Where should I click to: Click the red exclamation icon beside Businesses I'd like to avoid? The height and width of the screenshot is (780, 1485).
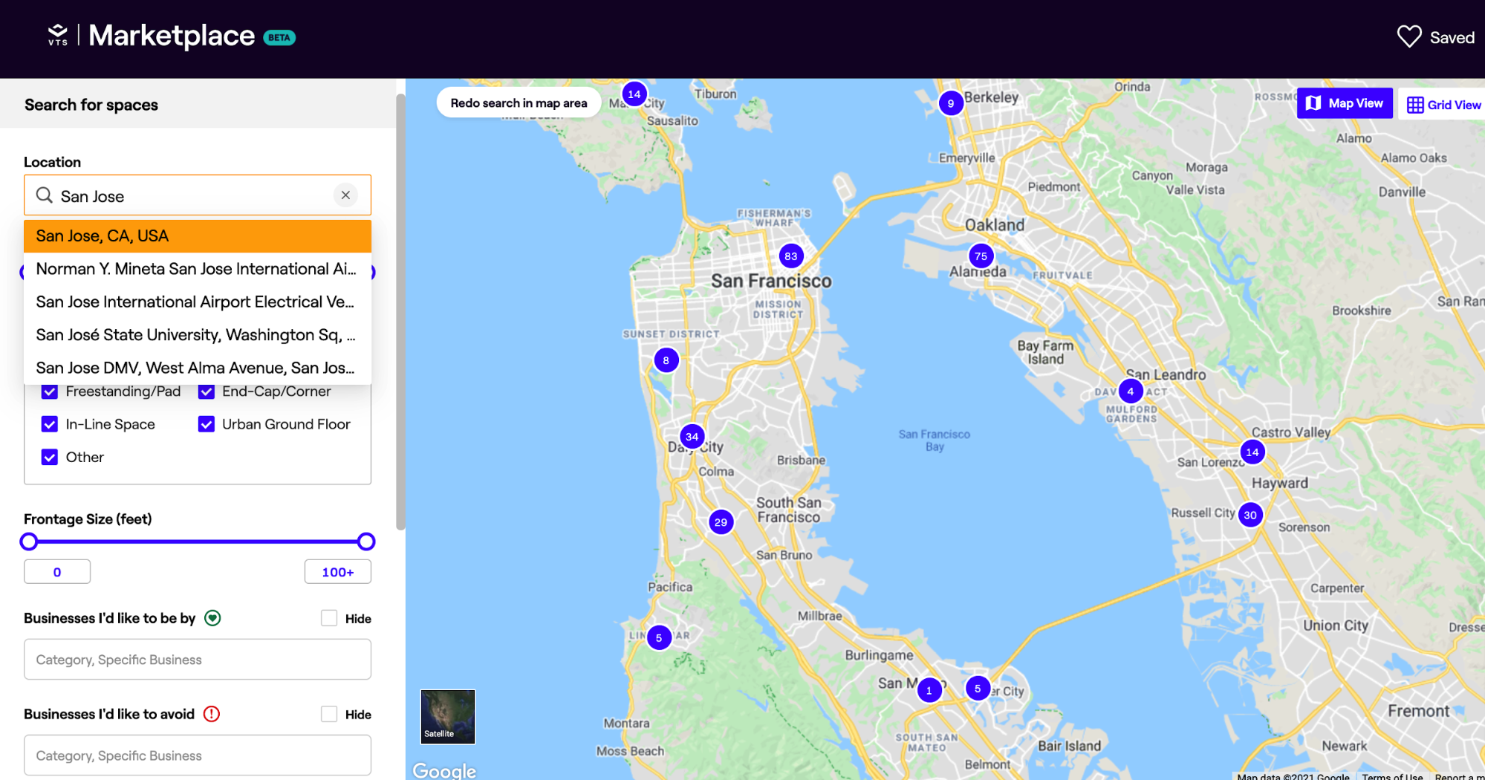point(212,714)
